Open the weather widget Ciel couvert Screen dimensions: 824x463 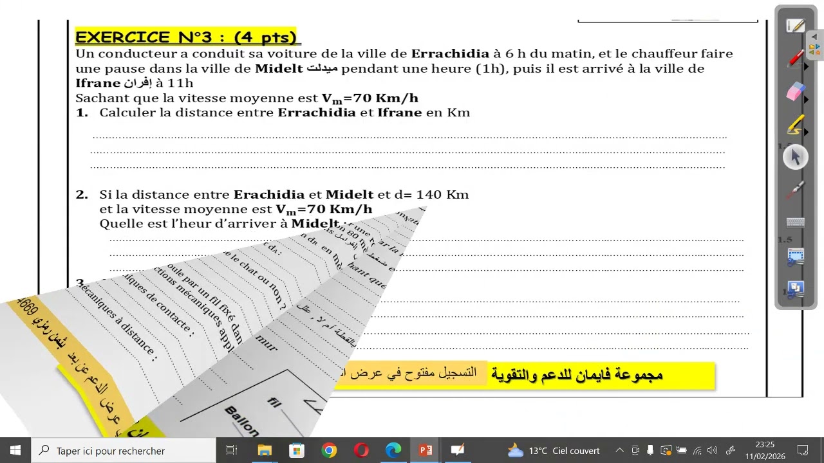pyautogui.click(x=554, y=450)
